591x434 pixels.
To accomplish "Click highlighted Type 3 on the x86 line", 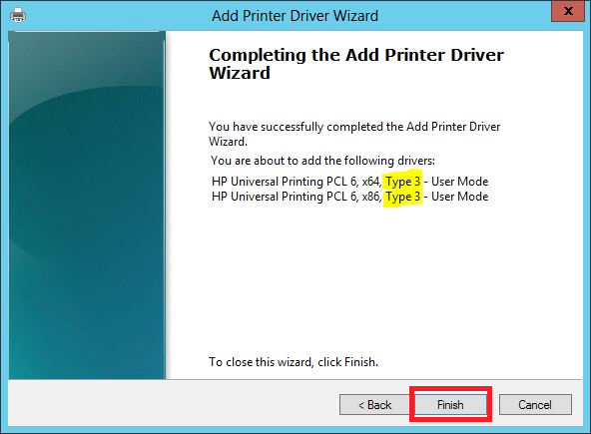I will (x=402, y=197).
